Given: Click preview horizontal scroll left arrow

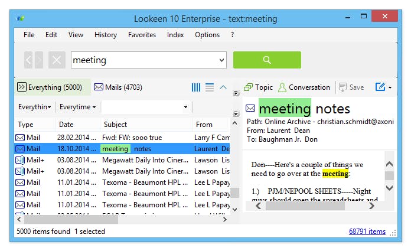Looking at the screenshot, I should point(258,206).
